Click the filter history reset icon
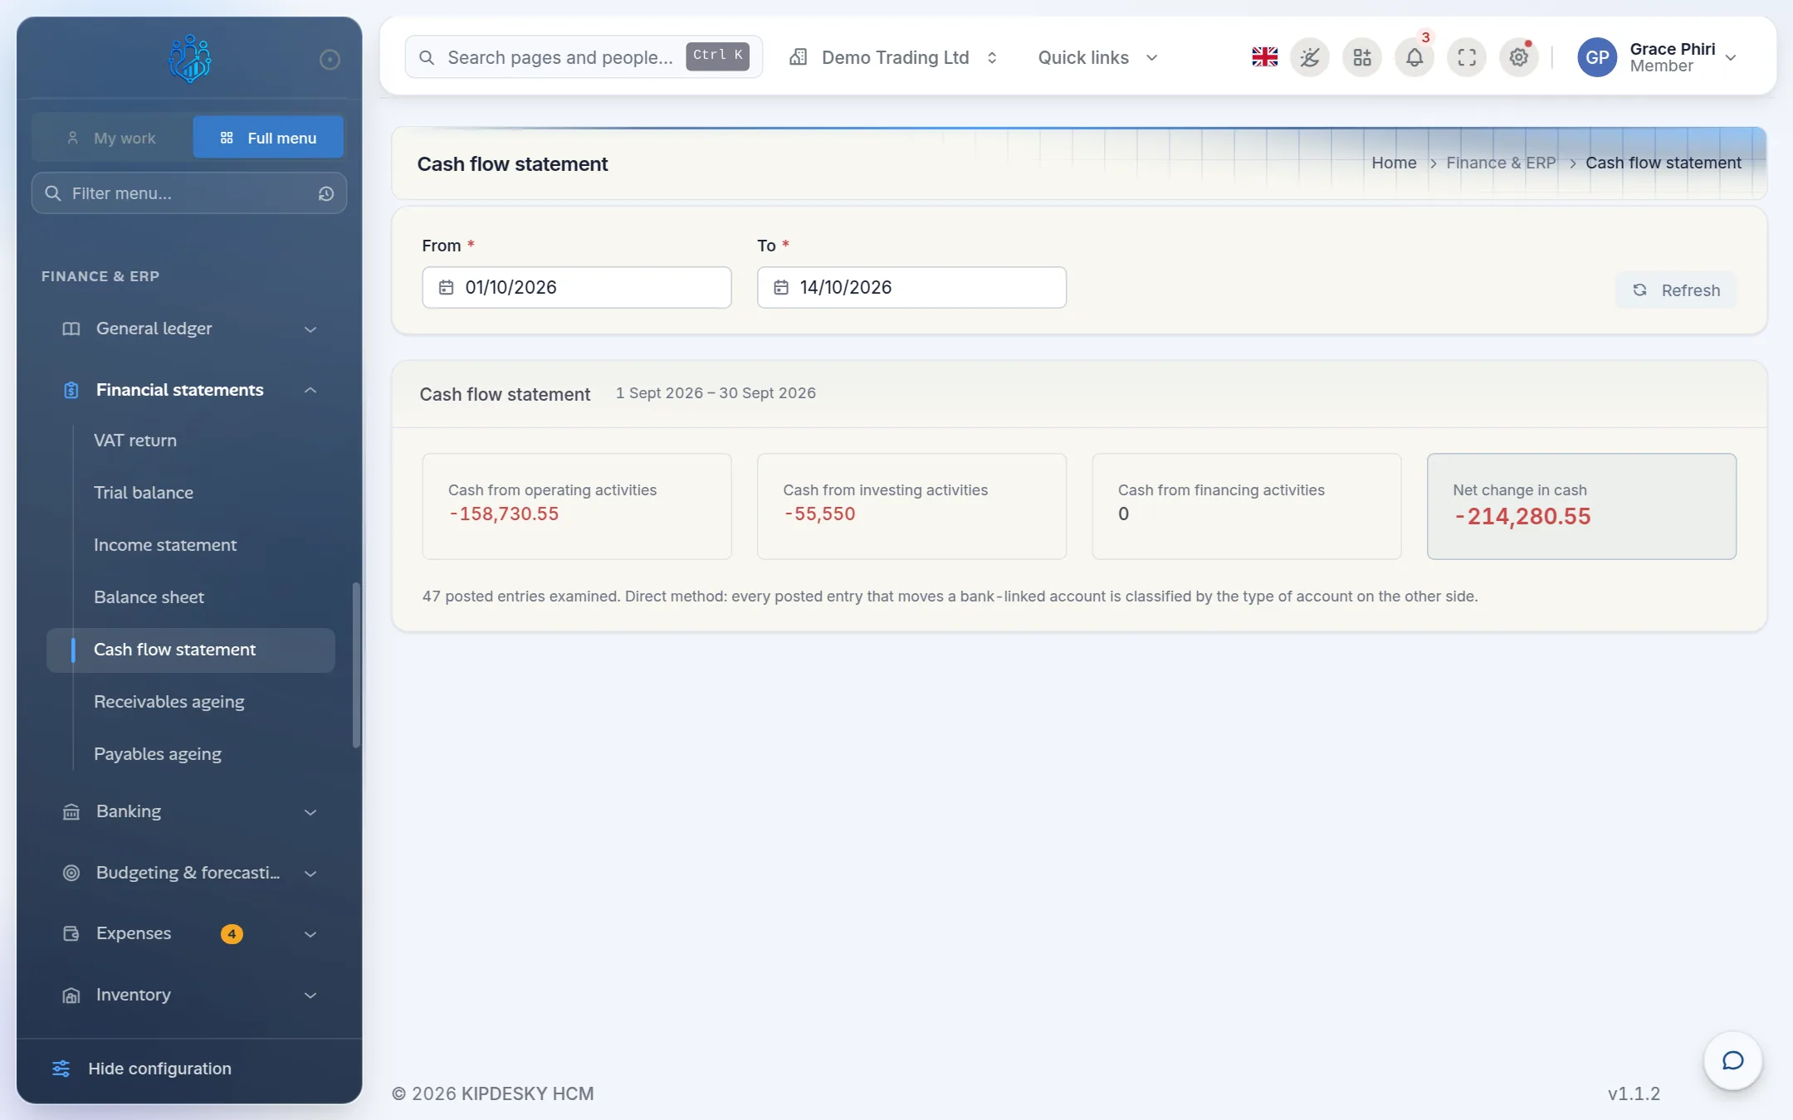 (x=326, y=193)
